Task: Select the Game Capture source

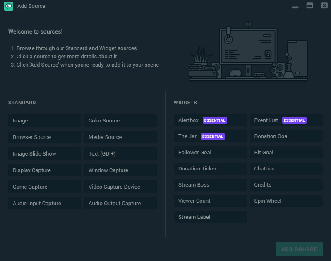Action: coord(44,187)
